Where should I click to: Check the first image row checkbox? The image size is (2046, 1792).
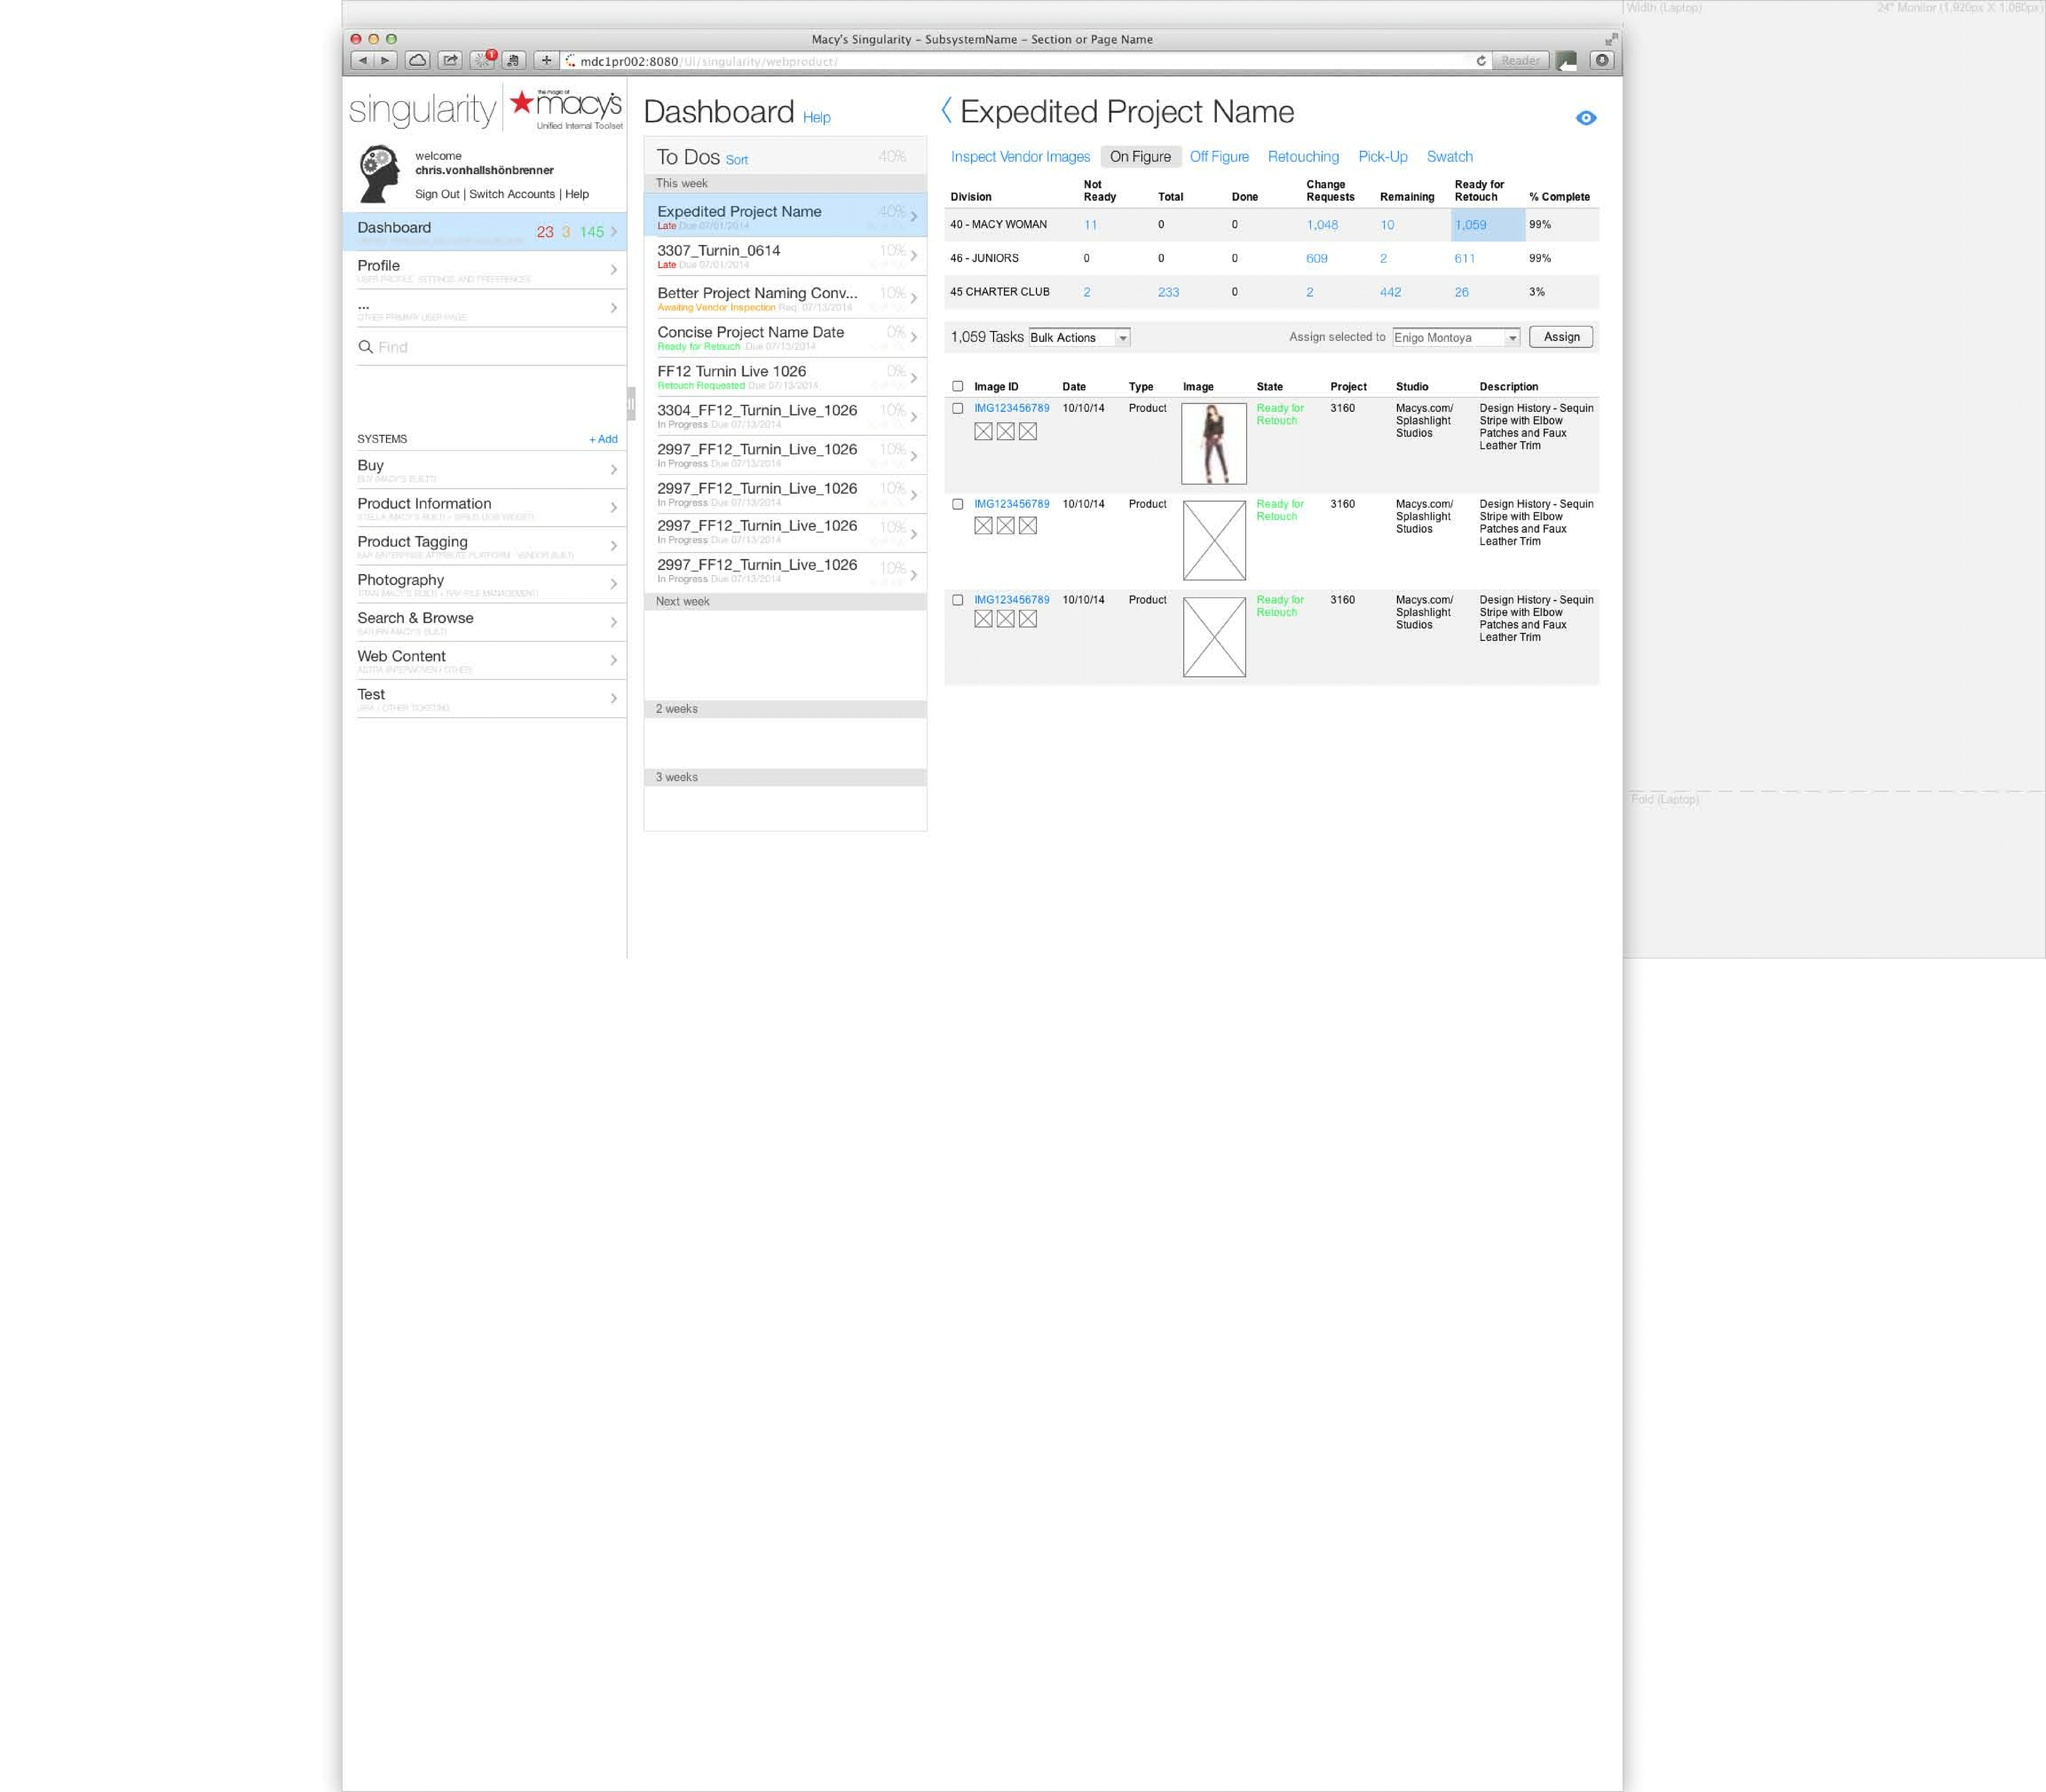point(958,409)
